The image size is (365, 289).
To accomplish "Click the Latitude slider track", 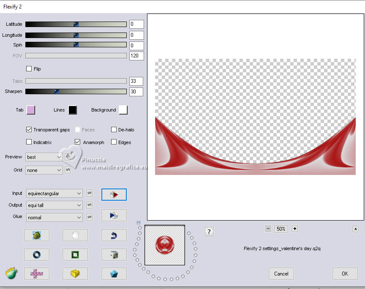I will click(76, 24).
